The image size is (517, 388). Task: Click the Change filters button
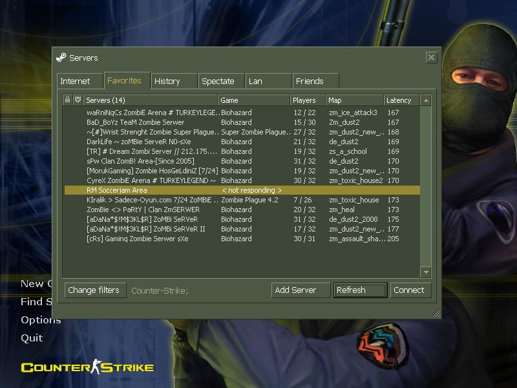point(95,290)
